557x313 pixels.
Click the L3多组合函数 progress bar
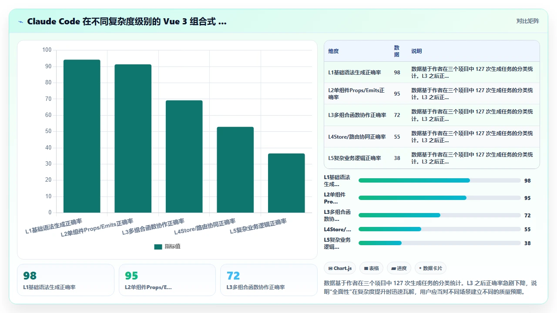click(440, 215)
